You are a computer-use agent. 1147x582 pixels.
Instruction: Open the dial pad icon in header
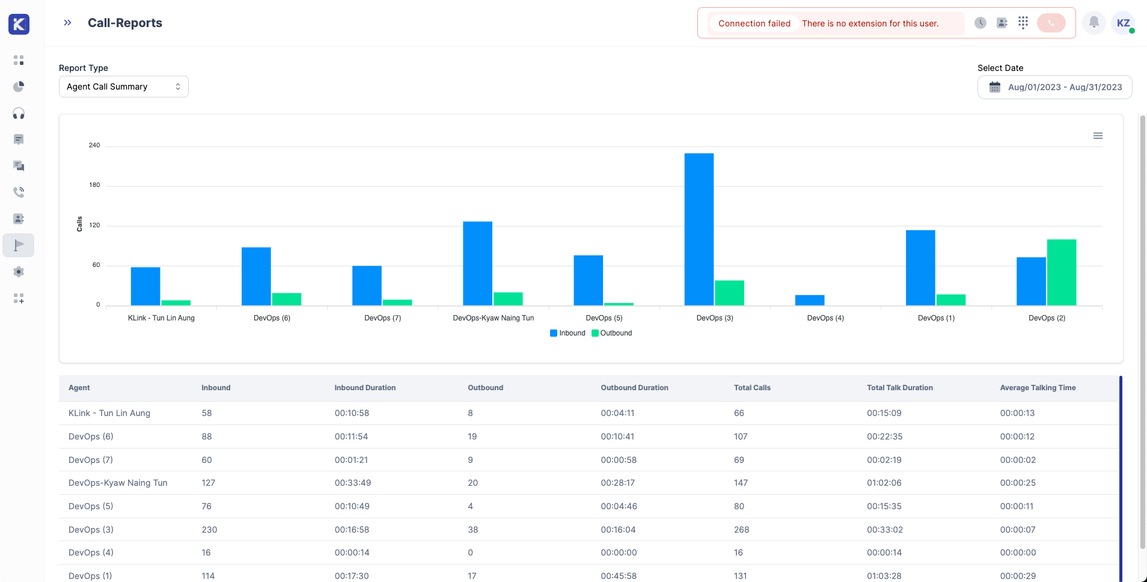coord(1023,23)
